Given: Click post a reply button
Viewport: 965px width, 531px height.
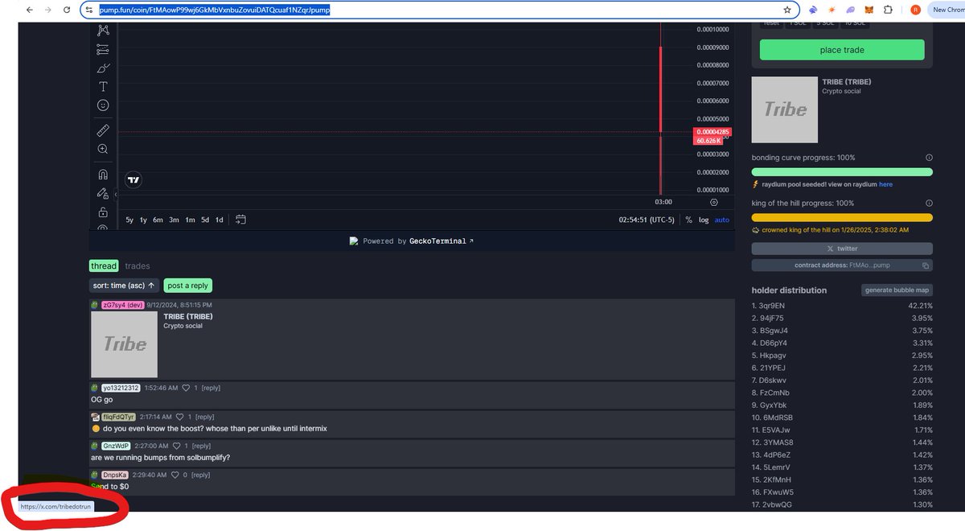Looking at the screenshot, I should (x=188, y=286).
